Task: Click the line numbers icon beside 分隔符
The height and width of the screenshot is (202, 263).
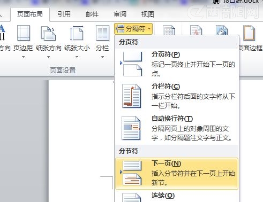Action: [169, 30]
